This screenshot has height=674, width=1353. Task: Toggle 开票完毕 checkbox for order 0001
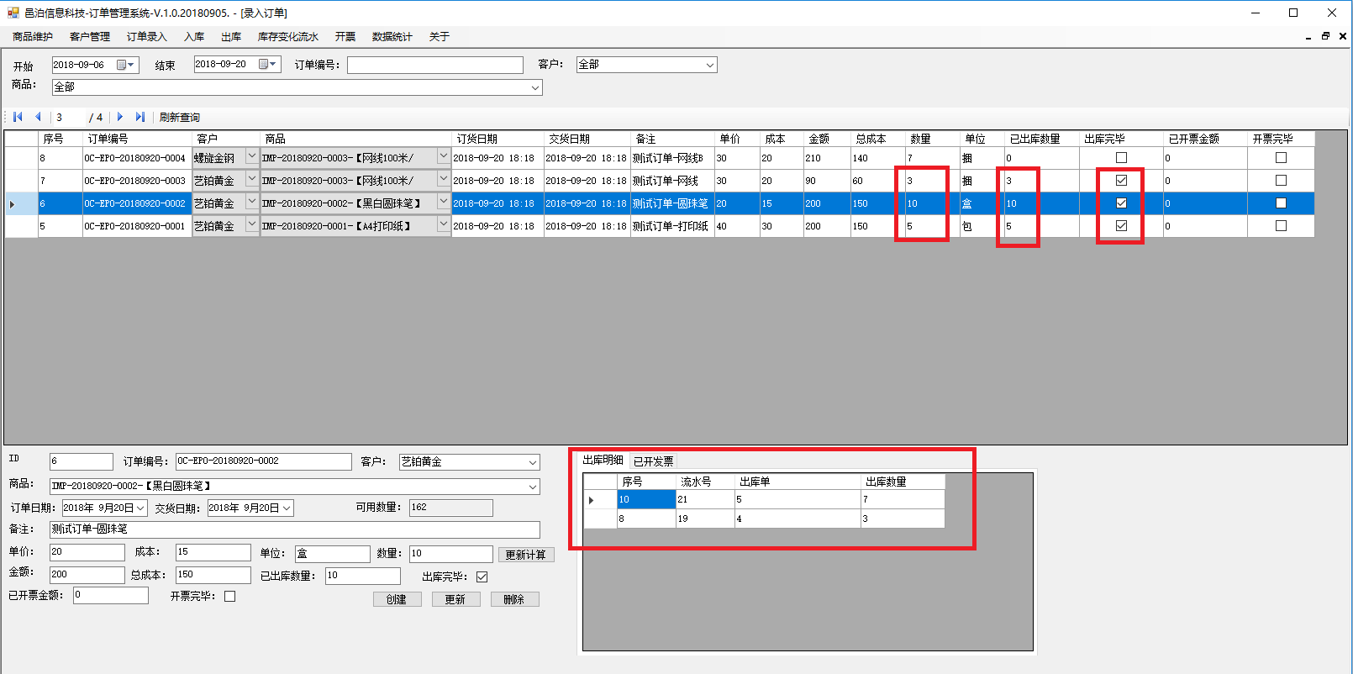click(1281, 226)
